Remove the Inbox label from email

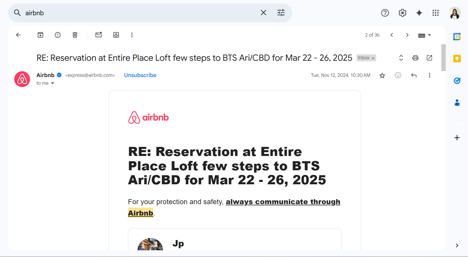click(373, 58)
